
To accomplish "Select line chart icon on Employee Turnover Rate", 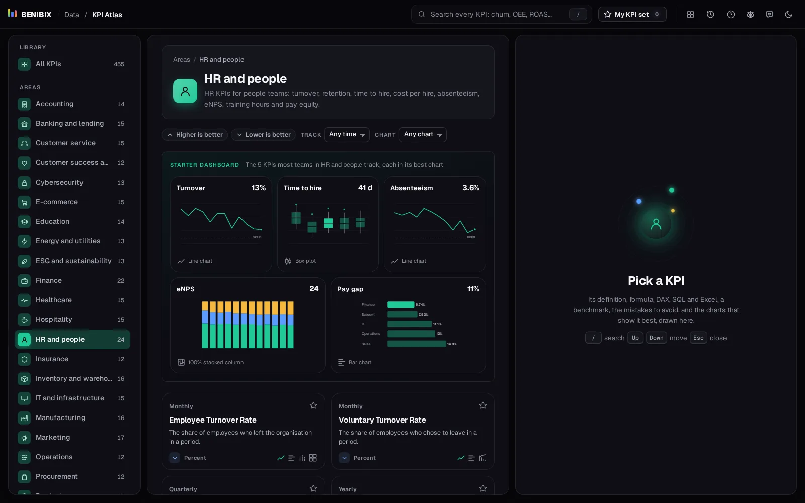I will click(x=281, y=458).
